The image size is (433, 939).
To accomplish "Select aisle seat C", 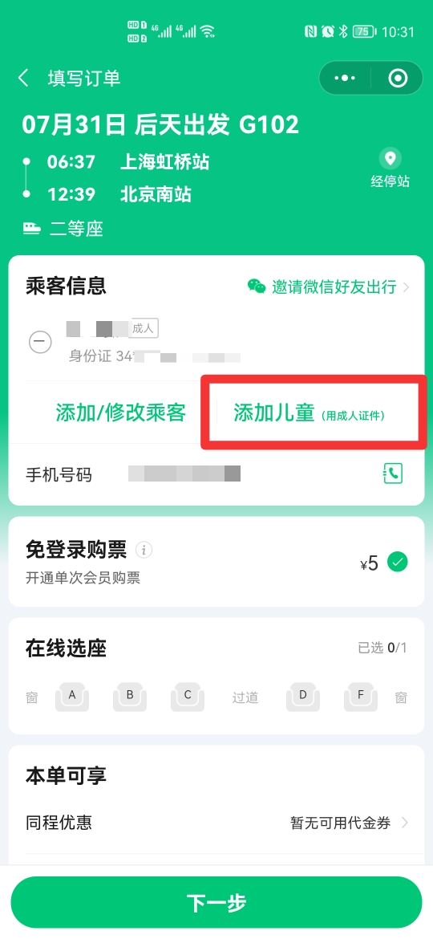I will pos(187,697).
